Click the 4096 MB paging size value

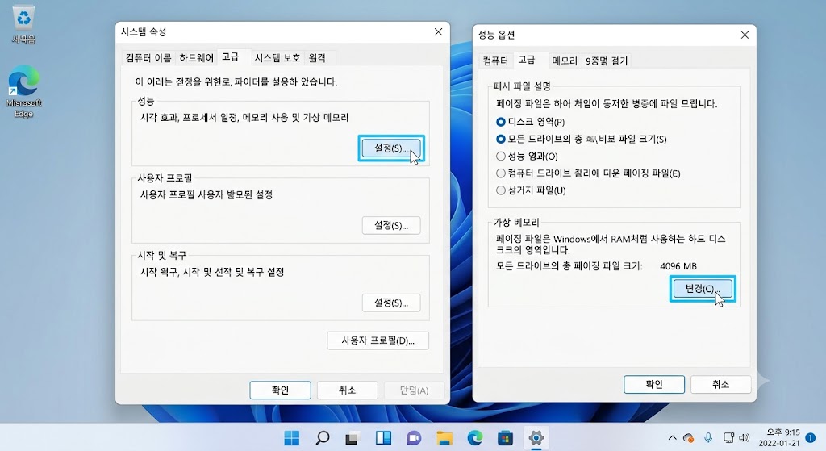pyautogui.click(x=678, y=266)
